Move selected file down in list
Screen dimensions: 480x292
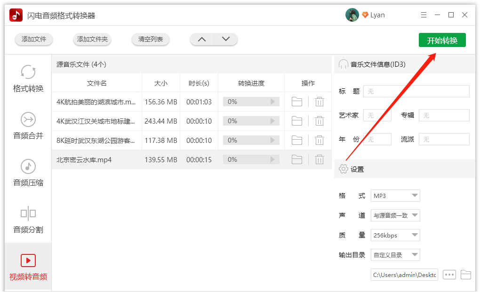point(225,39)
